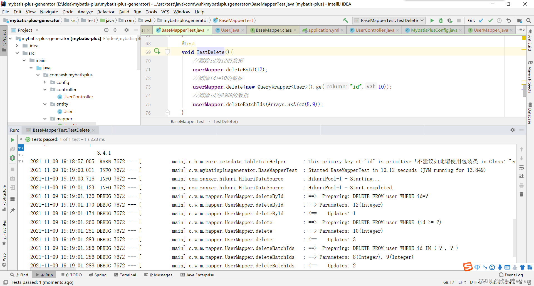Switch to MybatisPlusConfig.java tab

[434, 30]
